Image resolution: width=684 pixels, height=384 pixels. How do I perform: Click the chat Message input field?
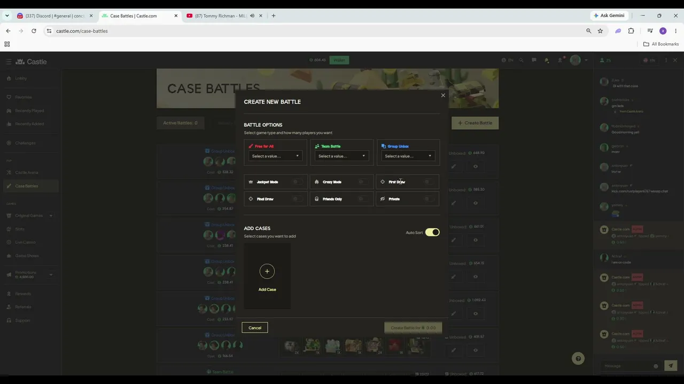coord(627,366)
